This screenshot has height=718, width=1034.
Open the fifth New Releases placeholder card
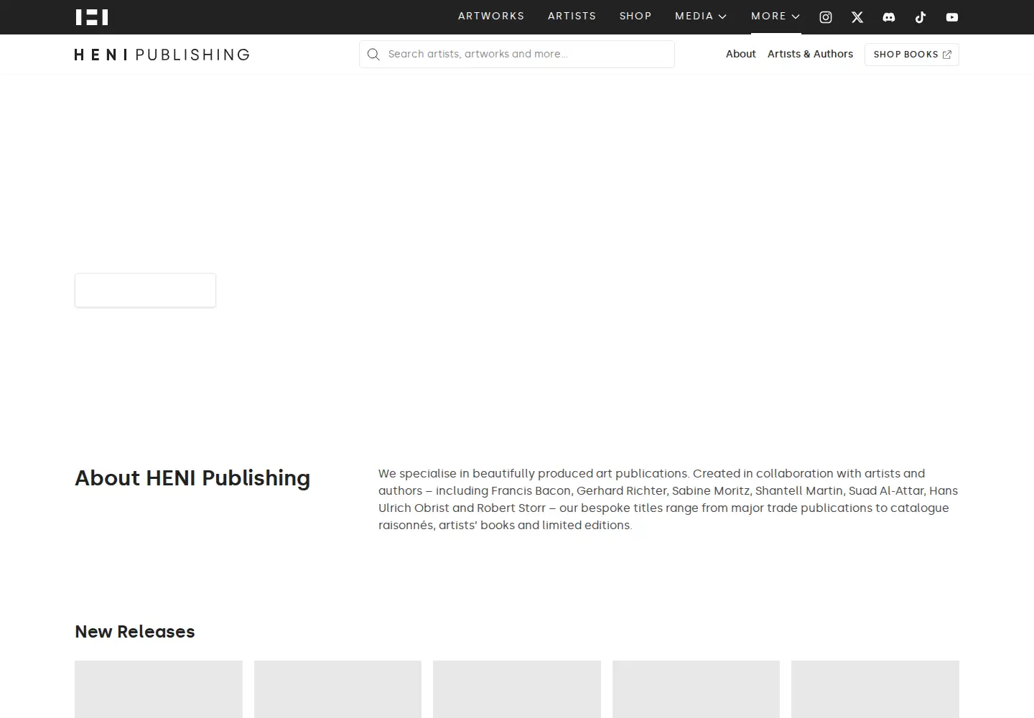tap(875, 689)
